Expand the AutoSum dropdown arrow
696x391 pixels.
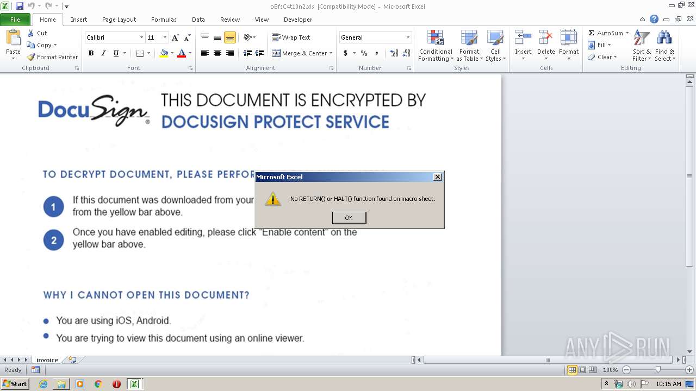coord(627,33)
